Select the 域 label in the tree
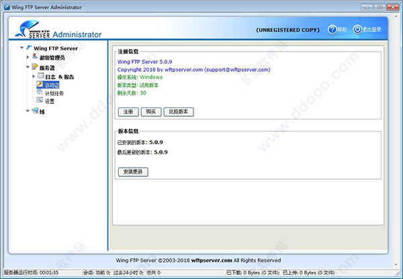The width and height of the screenshot is (403, 279). click(42, 112)
